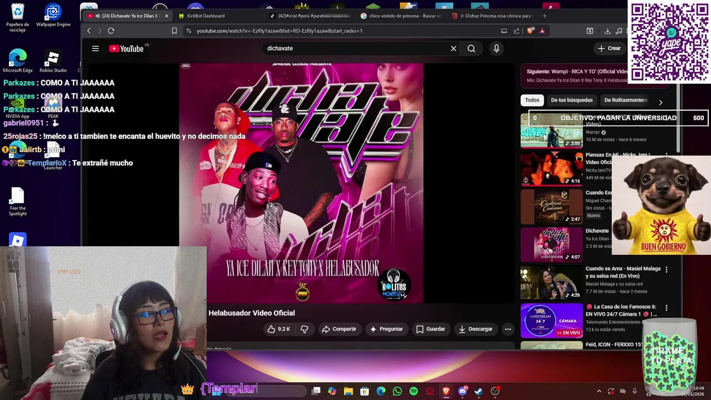Viewport: 711px width, 400px height.
Task: Open Brave Shields lion icon
Action: 530,31
